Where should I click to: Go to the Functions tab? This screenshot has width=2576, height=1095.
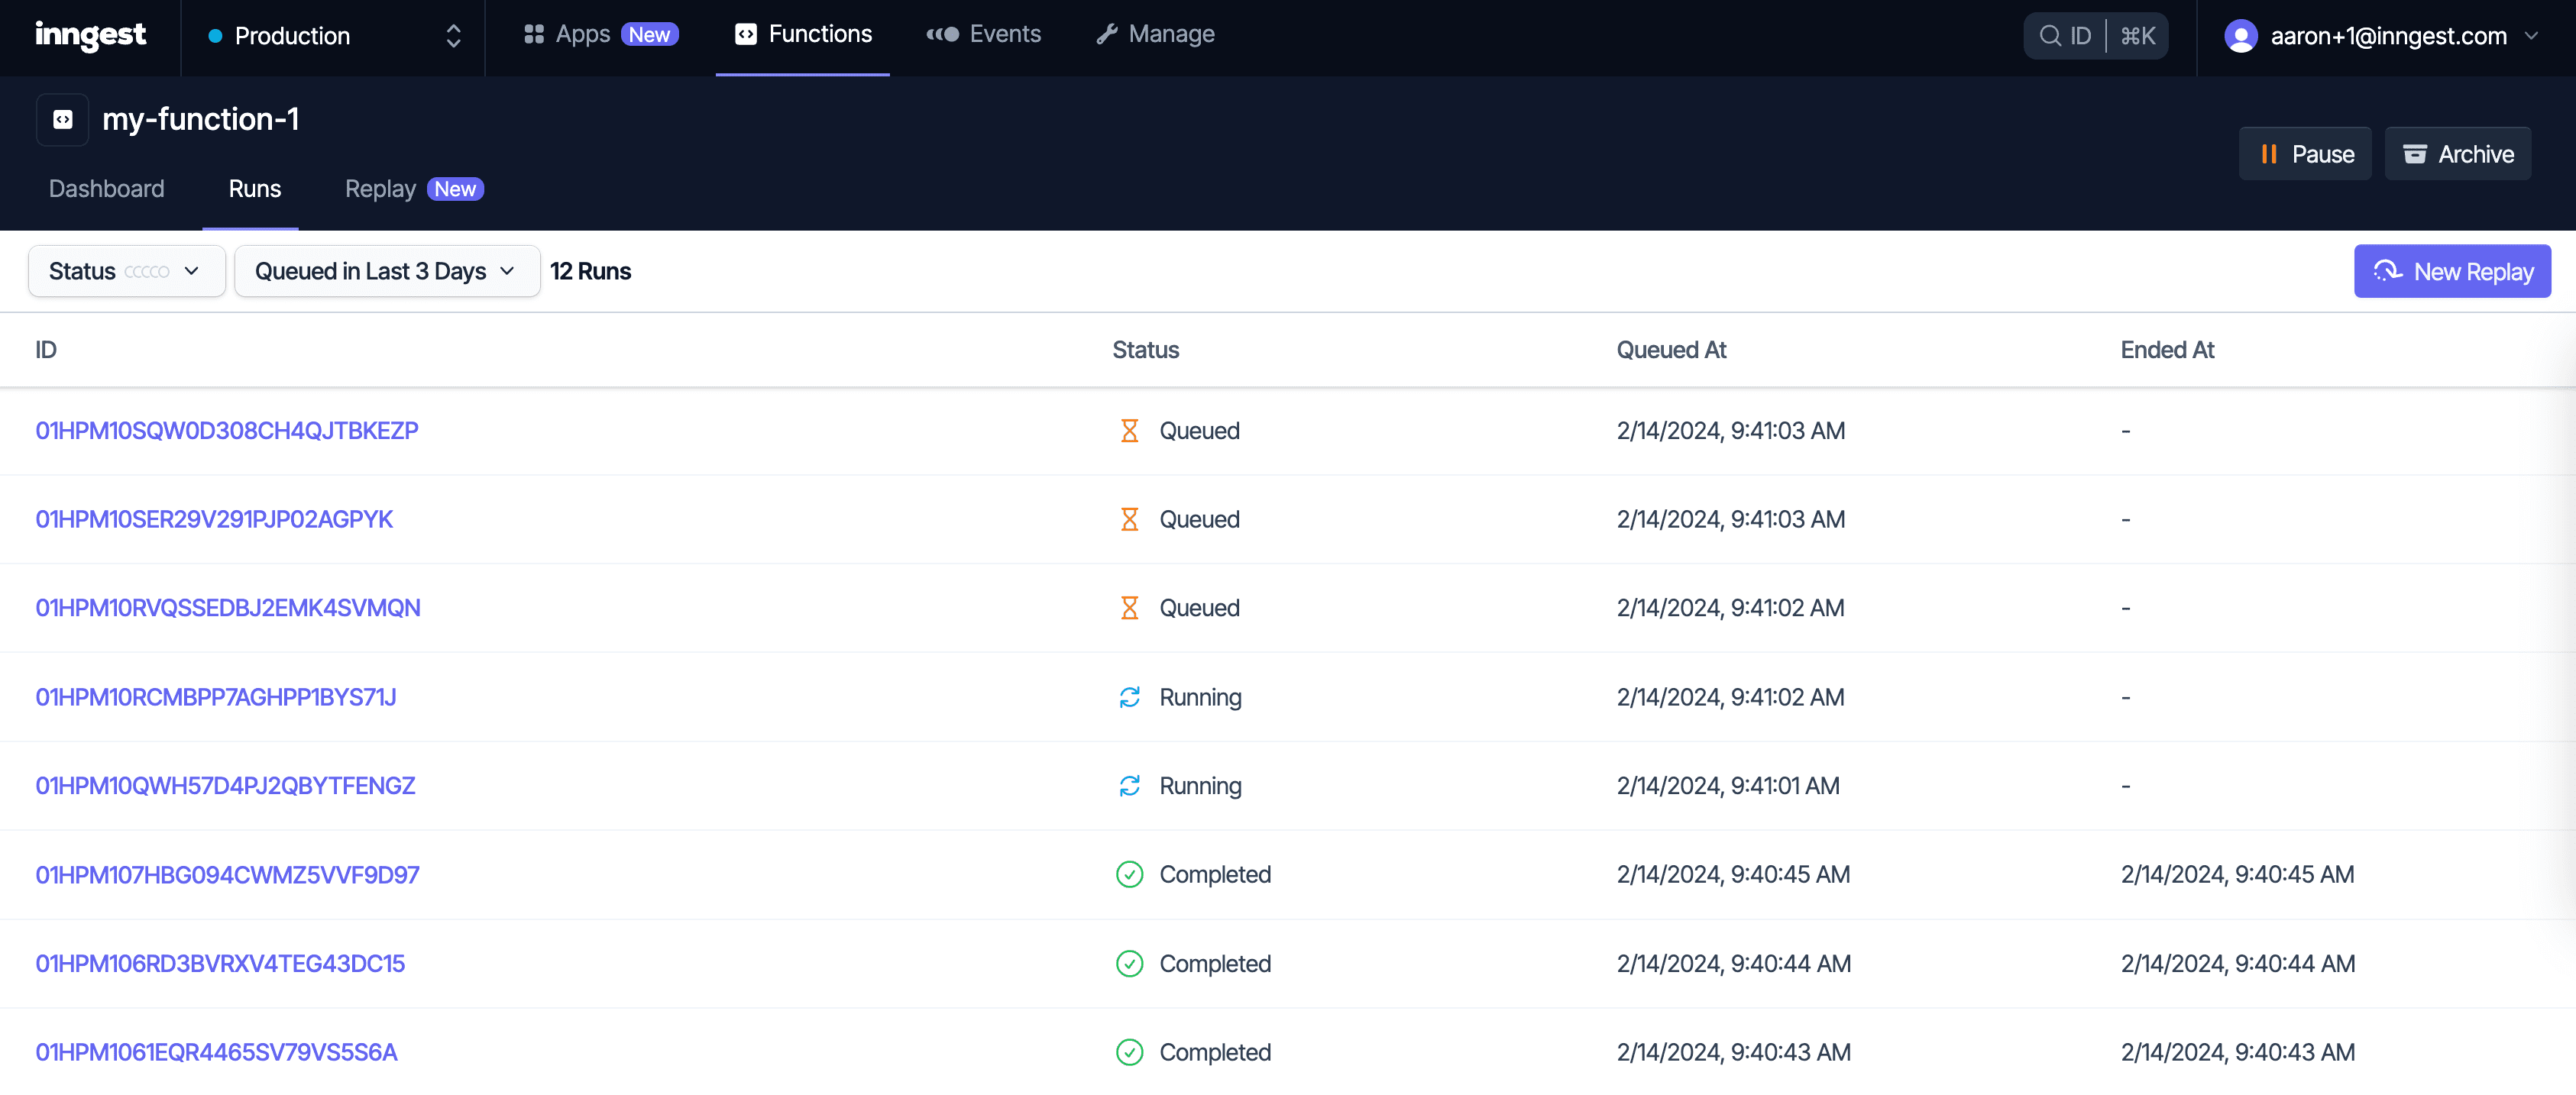tap(802, 34)
